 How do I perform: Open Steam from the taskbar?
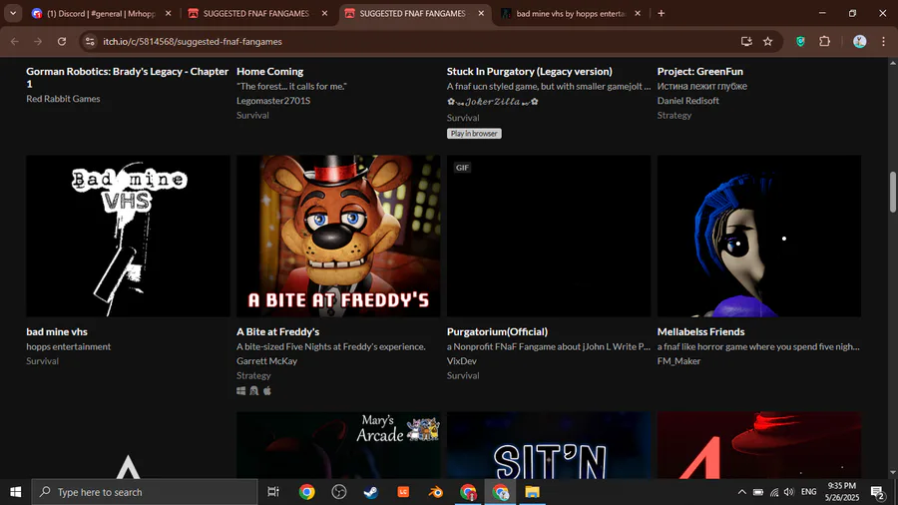pos(370,492)
